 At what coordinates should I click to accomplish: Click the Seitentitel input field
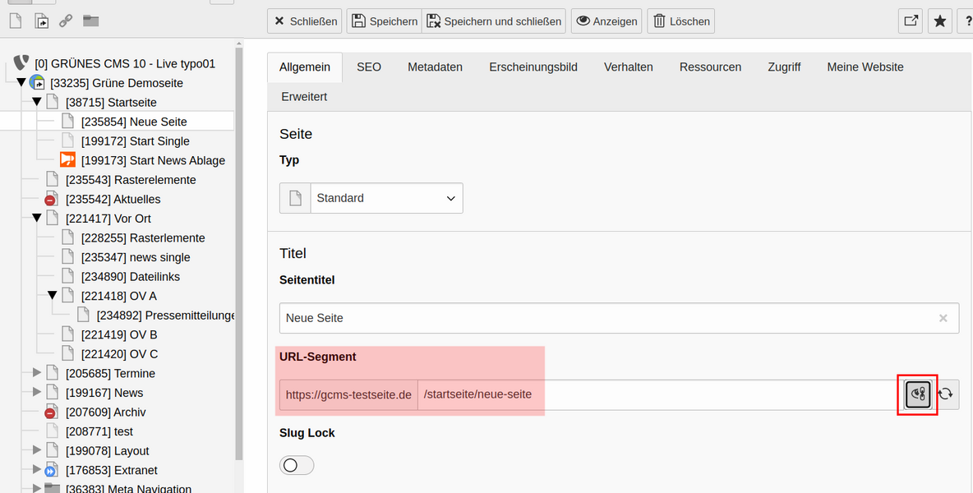tap(620, 318)
